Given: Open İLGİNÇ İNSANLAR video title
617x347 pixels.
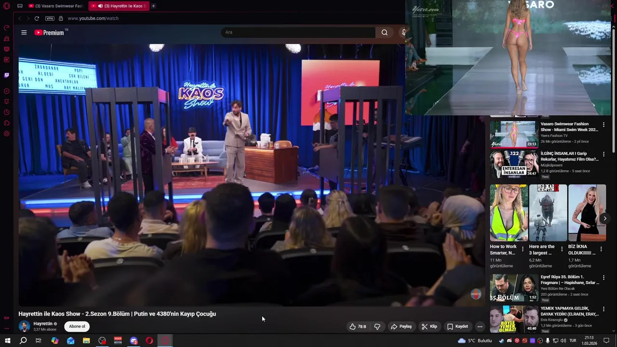Looking at the screenshot, I should pyautogui.click(x=570, y=156).
